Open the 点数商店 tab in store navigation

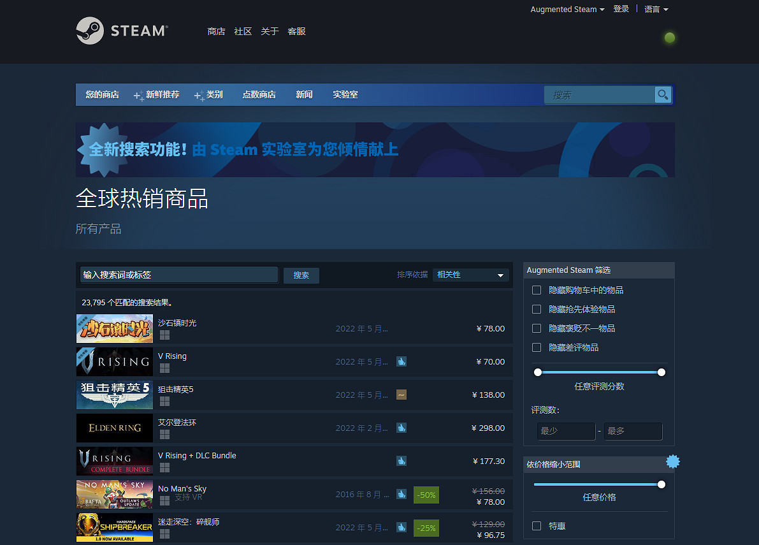point(259,94)
